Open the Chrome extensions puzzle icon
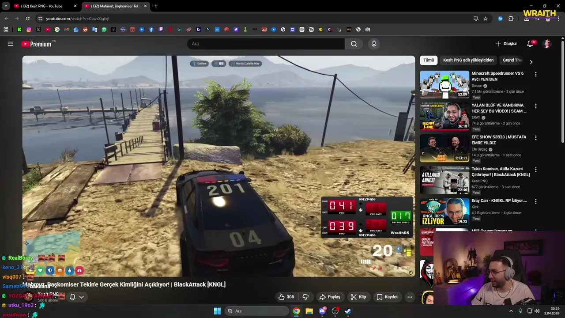The height and width of the screenshot is (318, 565). tap(511, 19)
